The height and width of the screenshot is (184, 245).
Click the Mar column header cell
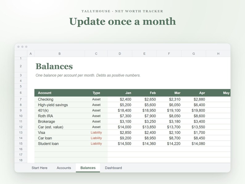[169, 93]
